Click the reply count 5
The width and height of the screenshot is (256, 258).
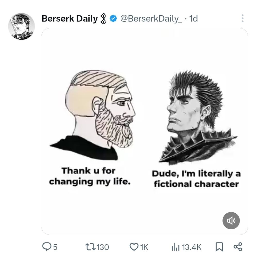coord(55,247)
